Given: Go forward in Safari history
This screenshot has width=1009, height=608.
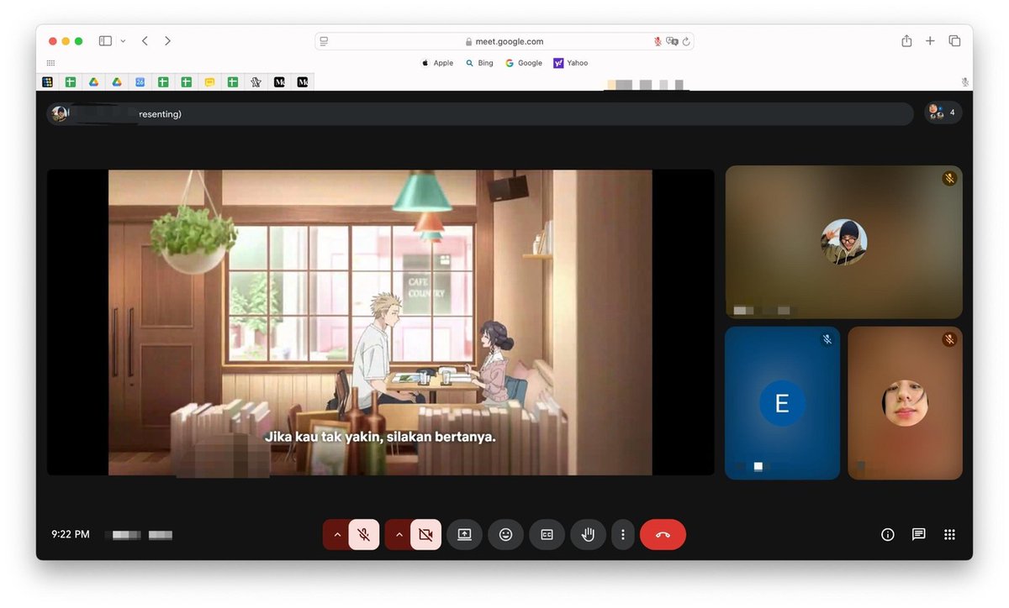Looking at the screenshot, I should [167, 40].
